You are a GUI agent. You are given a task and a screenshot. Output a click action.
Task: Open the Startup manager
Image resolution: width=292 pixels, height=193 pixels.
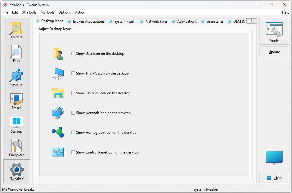tap(17, 124)
